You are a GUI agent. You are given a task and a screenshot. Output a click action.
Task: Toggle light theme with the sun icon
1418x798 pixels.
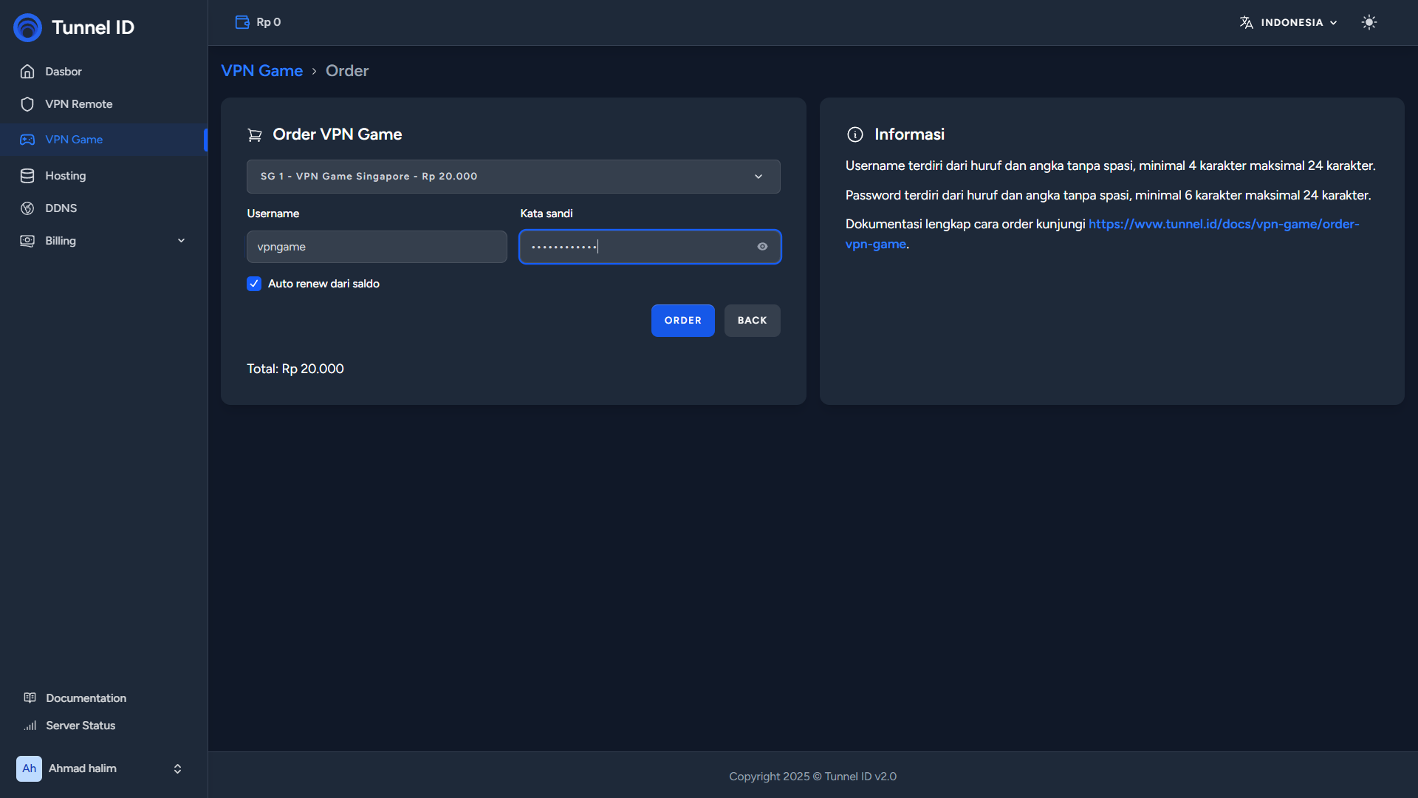1369,22
